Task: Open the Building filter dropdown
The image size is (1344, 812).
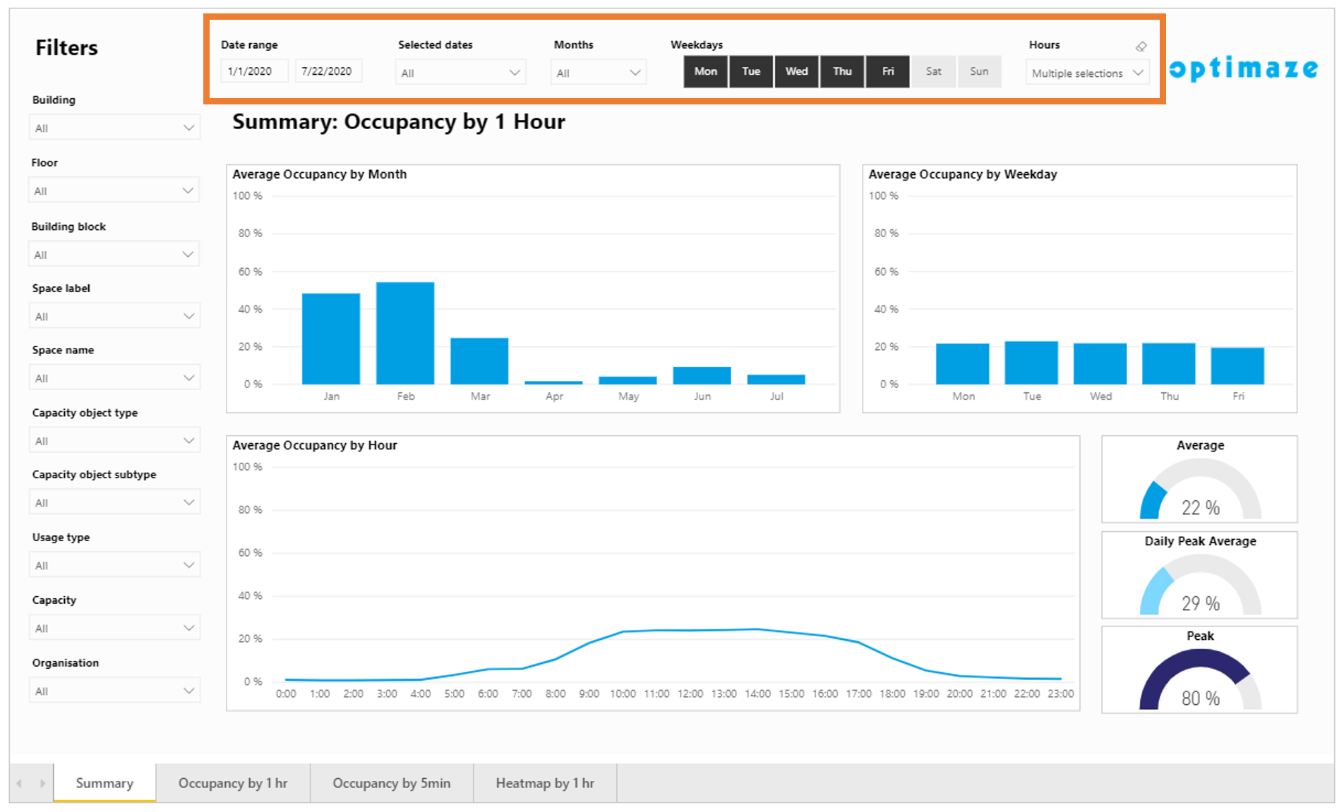Action: point(114,128)
